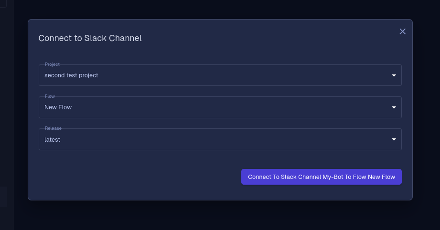Expand the Project dropdown arrow

coord(394,75)
